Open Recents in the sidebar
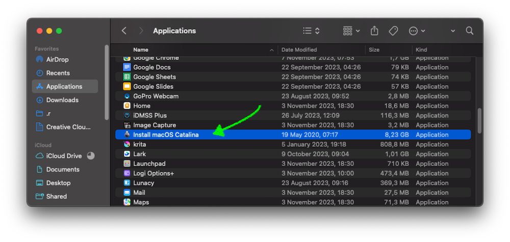This screenshot has width=510, height=242. tap(58, 73)
